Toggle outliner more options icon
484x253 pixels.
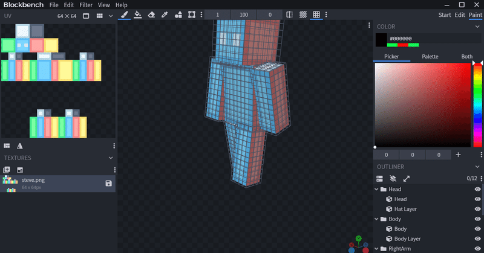coord(379,178)
